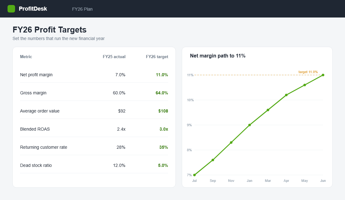This screenshot has width=345, height=200.
Task: Click the 9% y-axis label
Action: click(x=189, y=125)
